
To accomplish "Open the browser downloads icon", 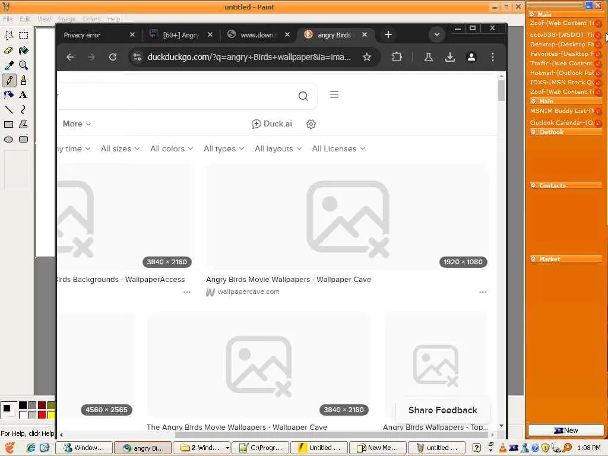I will 450,57.
